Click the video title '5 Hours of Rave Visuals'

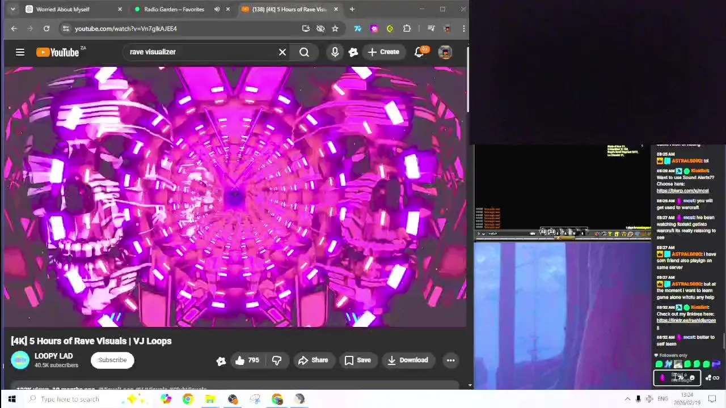click(x=91, y=341)
